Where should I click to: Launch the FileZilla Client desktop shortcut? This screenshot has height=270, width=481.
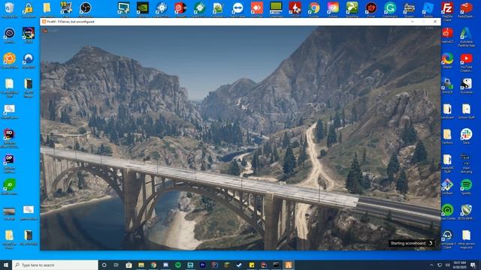click(447, 10)
